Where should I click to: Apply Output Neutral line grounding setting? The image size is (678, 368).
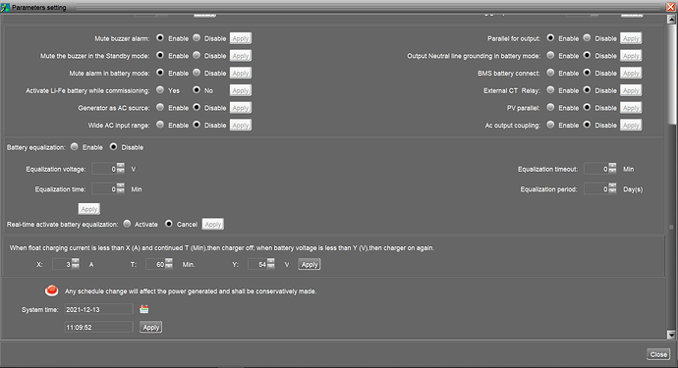click(x=631, y=56)
